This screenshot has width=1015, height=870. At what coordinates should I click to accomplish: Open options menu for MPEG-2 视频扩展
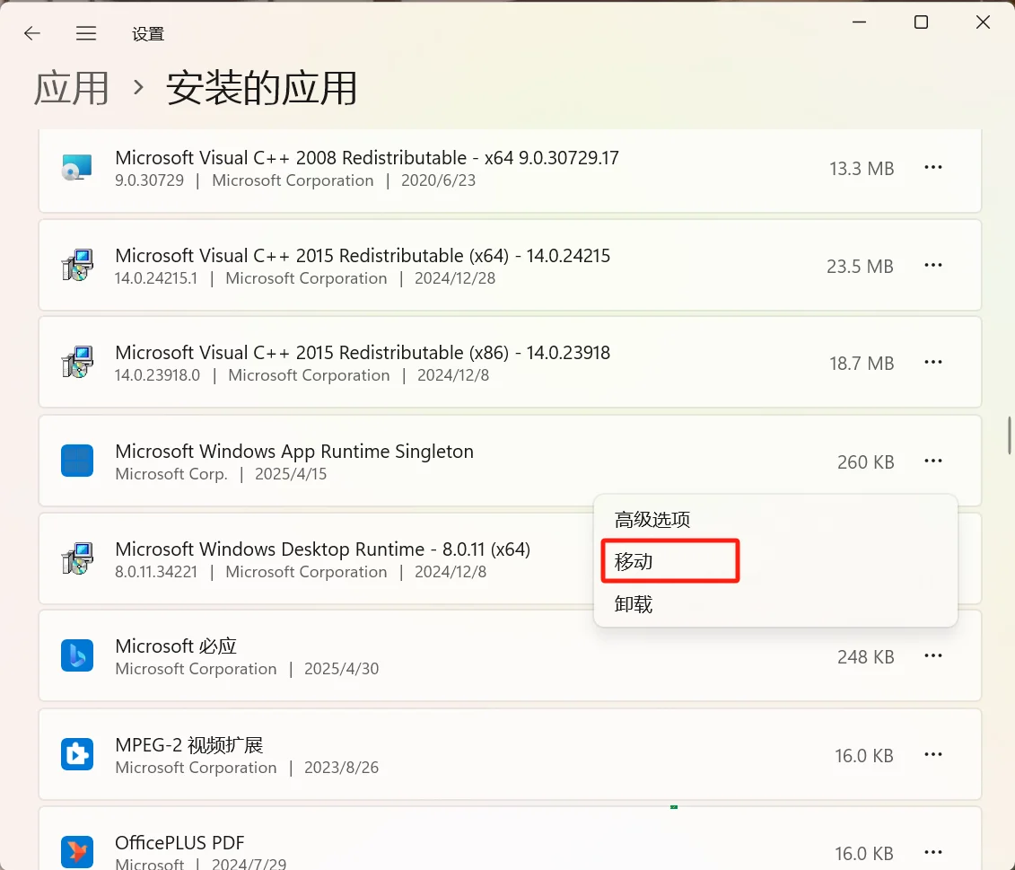coord(933,755)
